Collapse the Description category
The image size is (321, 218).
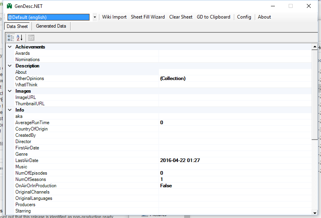(9, 66)
